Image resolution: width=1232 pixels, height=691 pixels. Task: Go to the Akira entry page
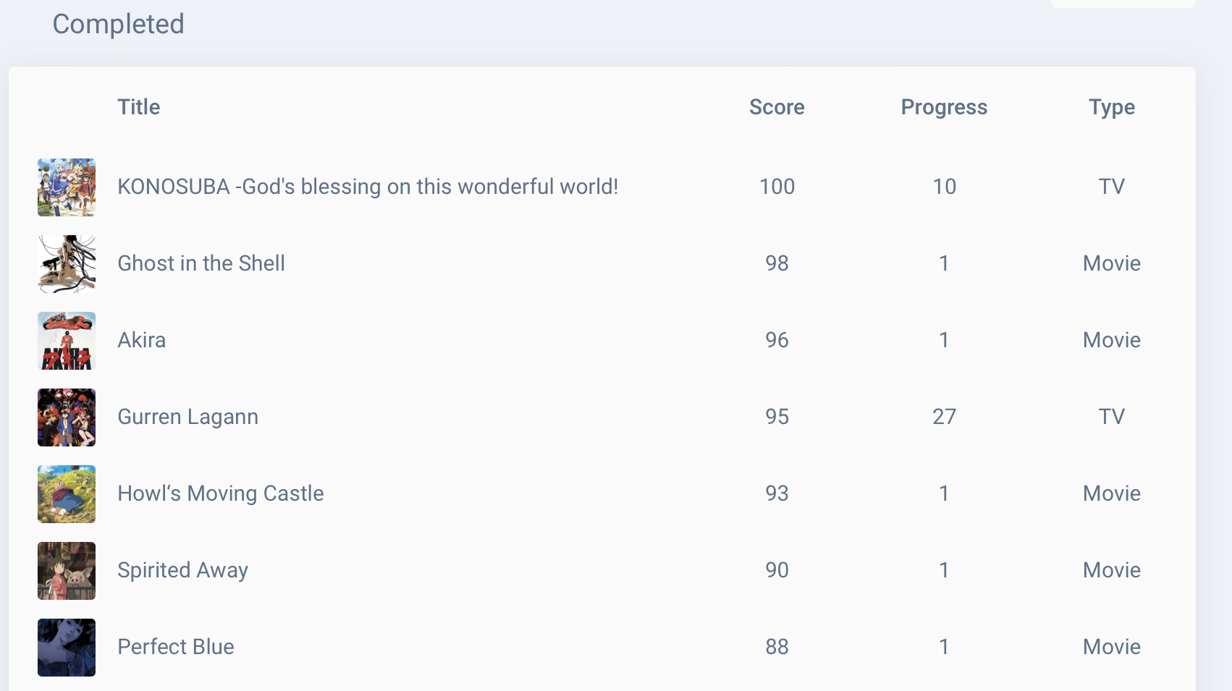click(142, 340)
